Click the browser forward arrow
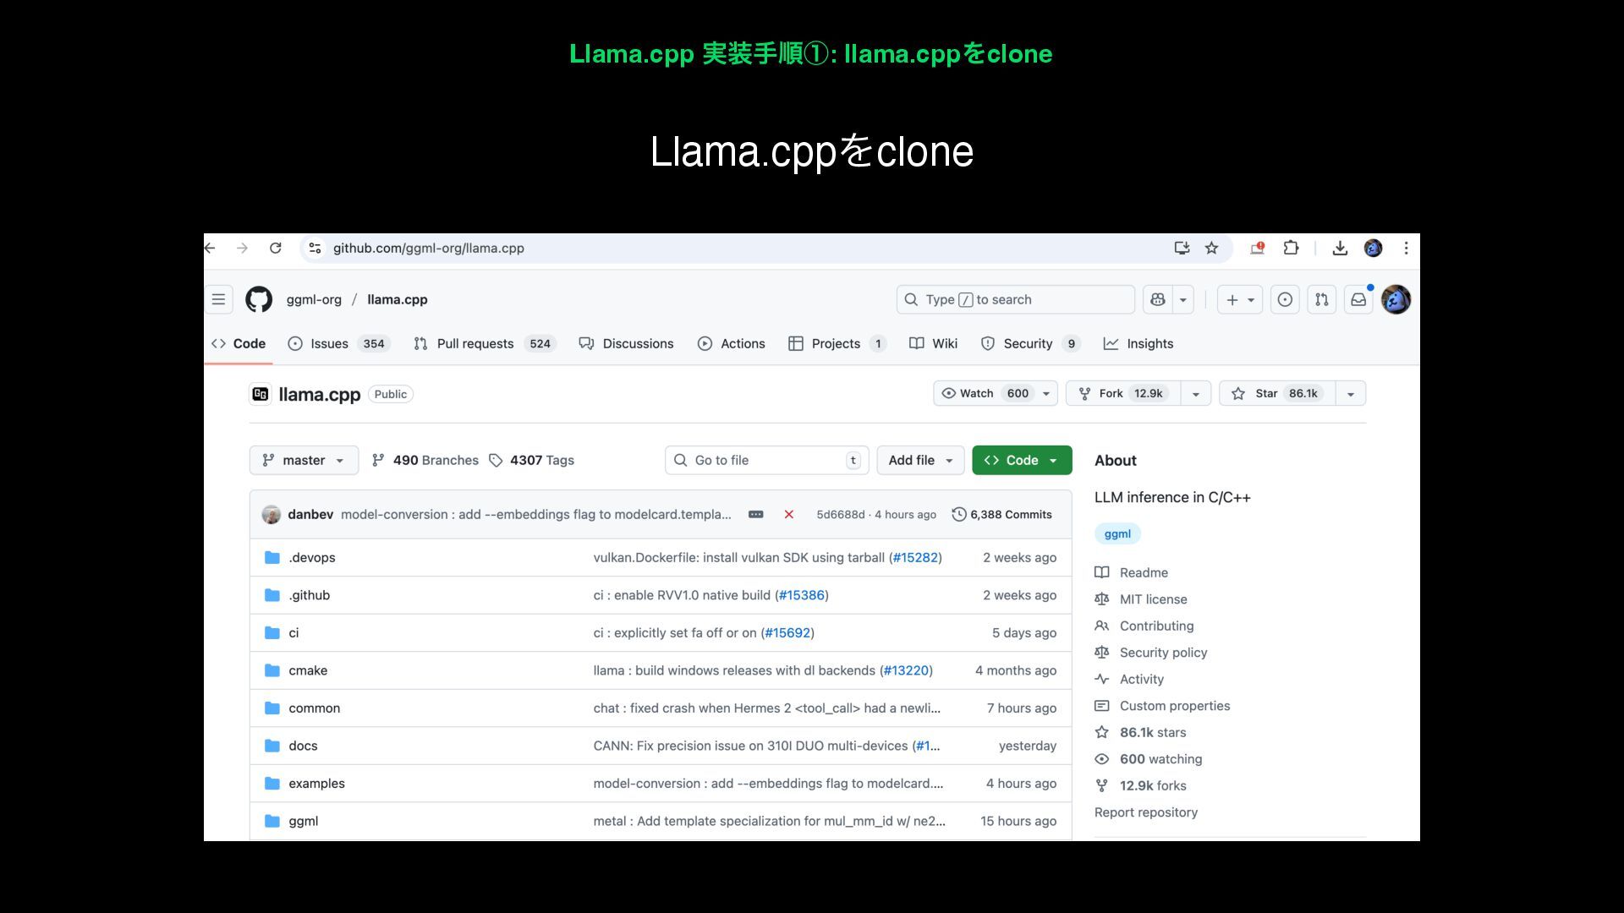The height and width of the screenshot is (913, 1624). [x=243, y=248]
